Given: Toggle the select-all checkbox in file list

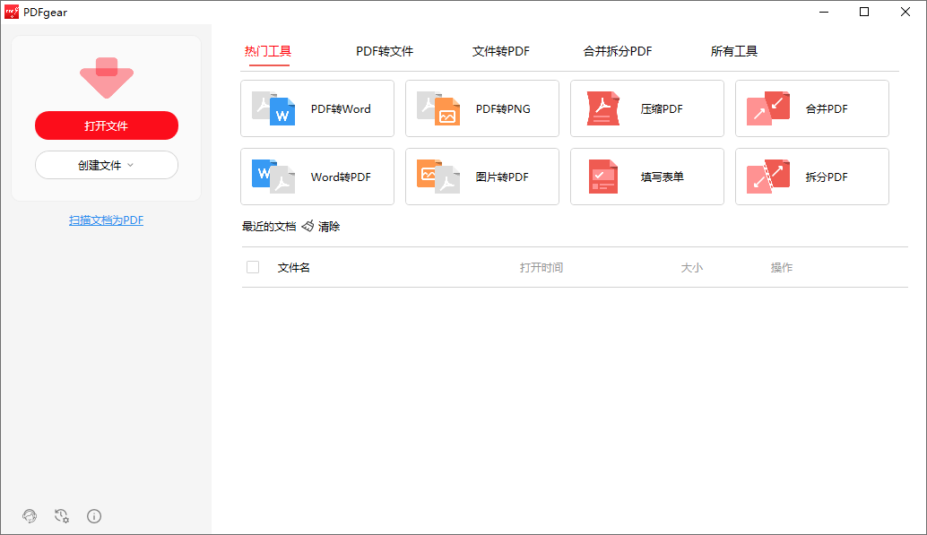Looking at the screenshot, I should tap(253, 267).
